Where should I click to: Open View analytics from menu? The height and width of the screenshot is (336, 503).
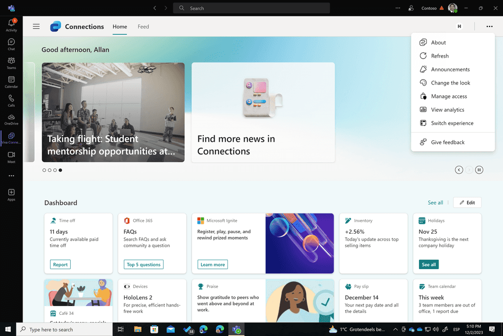(x=452, y=110)
